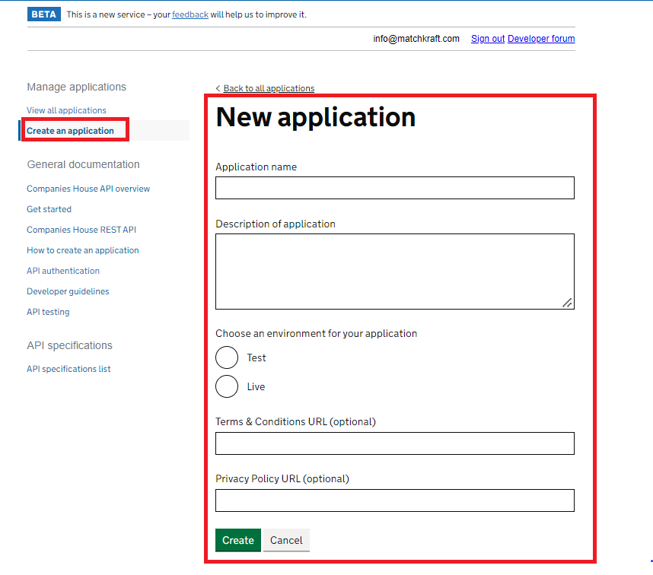653x575 pixels.
Task: Open View all applications in sidebar
Action: [67, 110]
